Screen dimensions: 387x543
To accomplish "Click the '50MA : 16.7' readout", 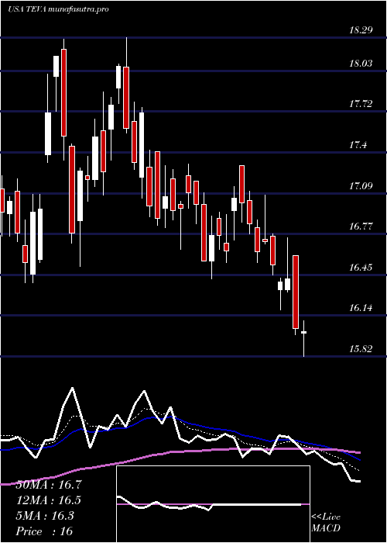I will pyautogui.click(x=49, y=485).
